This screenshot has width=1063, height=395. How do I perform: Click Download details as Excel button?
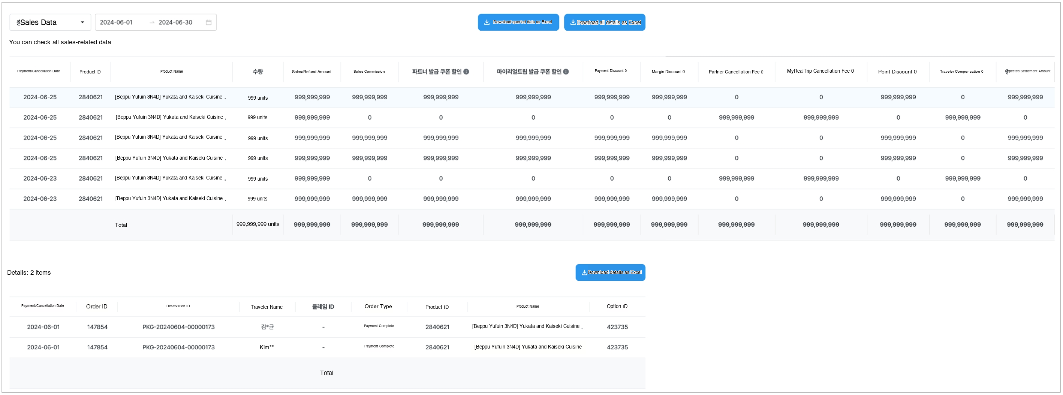point(610,272)
